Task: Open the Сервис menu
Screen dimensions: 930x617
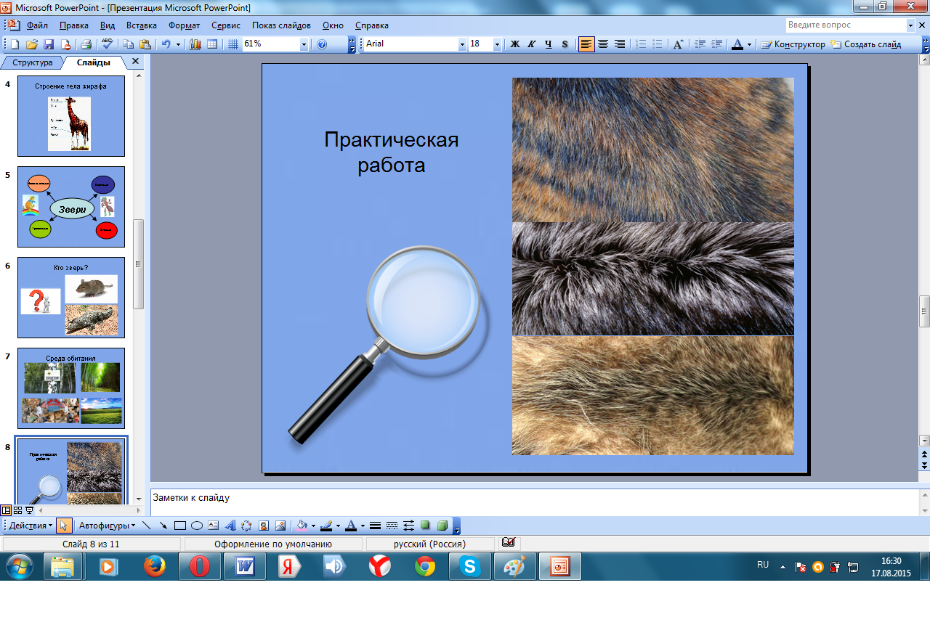Action: coord(226,25)
